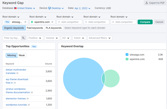The width and height of the screenshot is (167, 109).
Task: Select the Missing opportunities toggle
Action: tap(12, 55)
